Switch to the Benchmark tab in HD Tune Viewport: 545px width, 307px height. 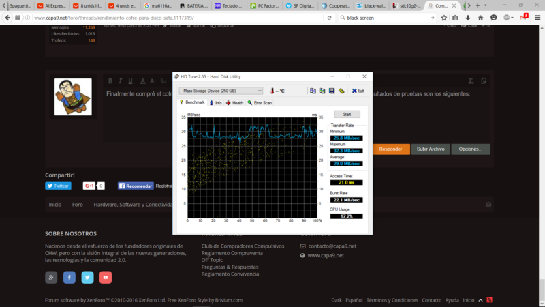(192, 102)
